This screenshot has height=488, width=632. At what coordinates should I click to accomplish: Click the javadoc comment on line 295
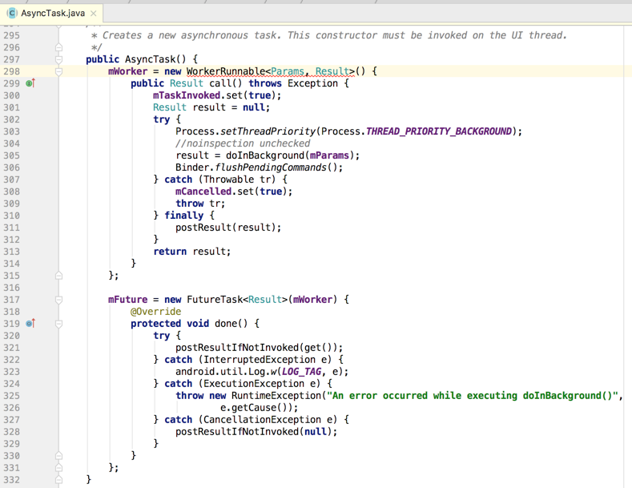(329, 35)
